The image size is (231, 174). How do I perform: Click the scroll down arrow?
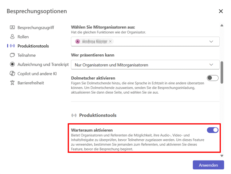point(222,156)
